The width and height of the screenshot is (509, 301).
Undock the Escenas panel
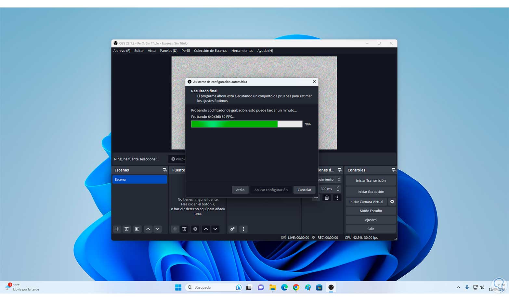165,170
